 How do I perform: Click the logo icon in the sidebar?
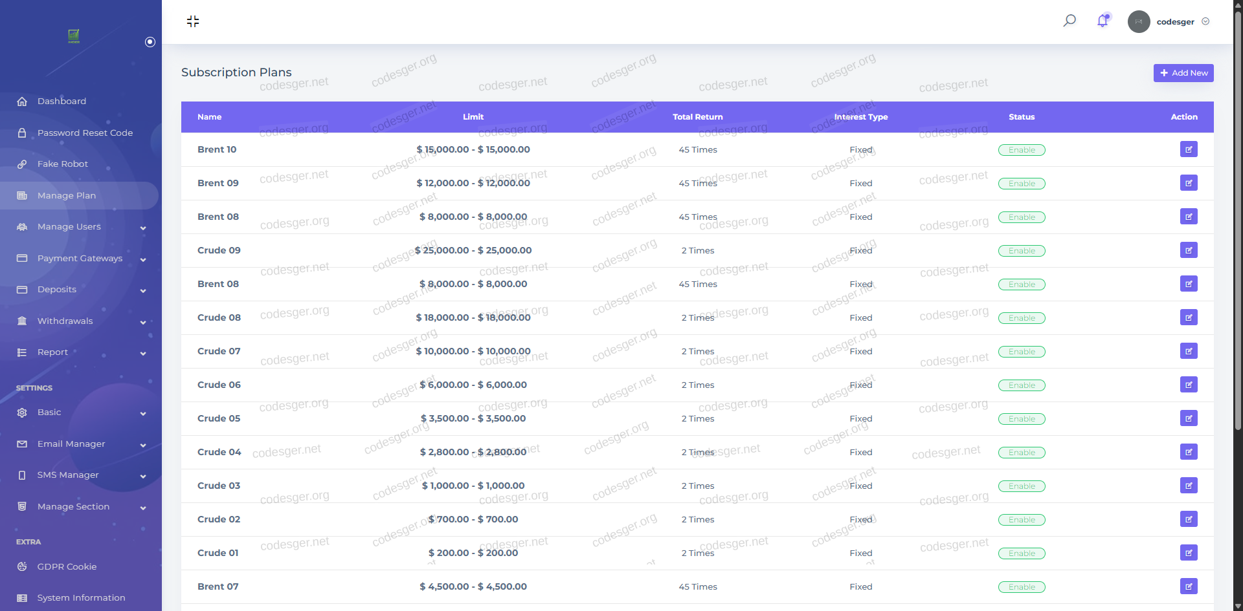click(x=74, y=36)
